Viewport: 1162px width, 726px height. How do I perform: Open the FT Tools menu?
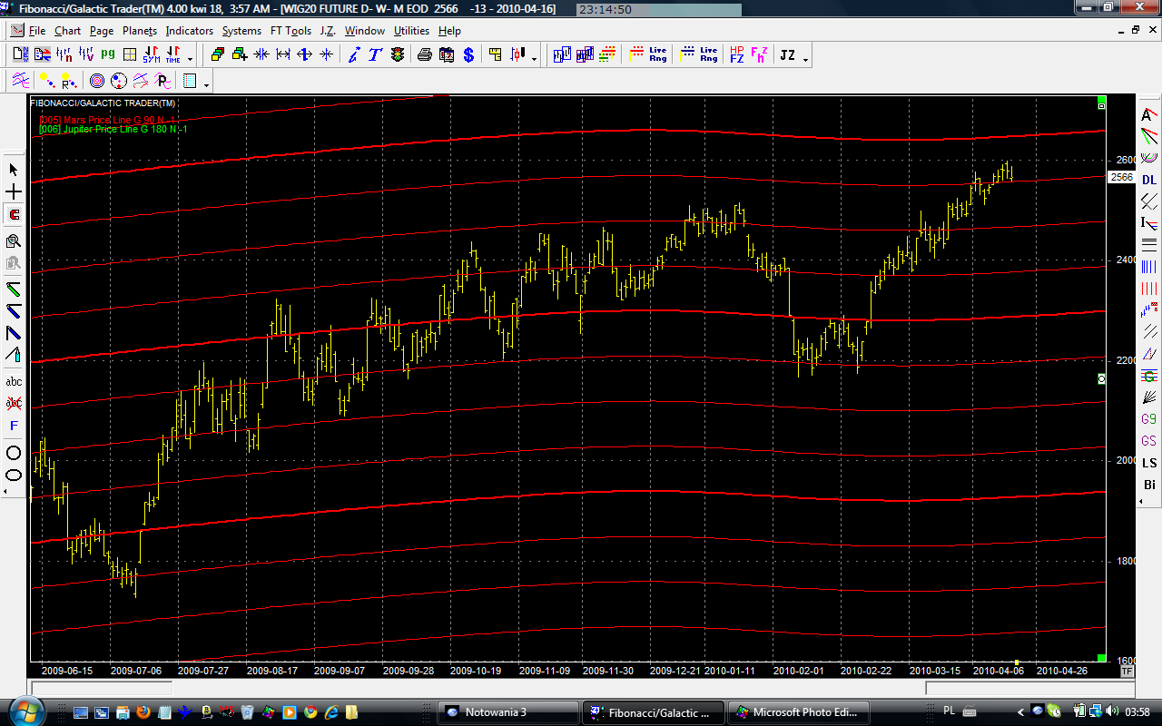[290, 30]
